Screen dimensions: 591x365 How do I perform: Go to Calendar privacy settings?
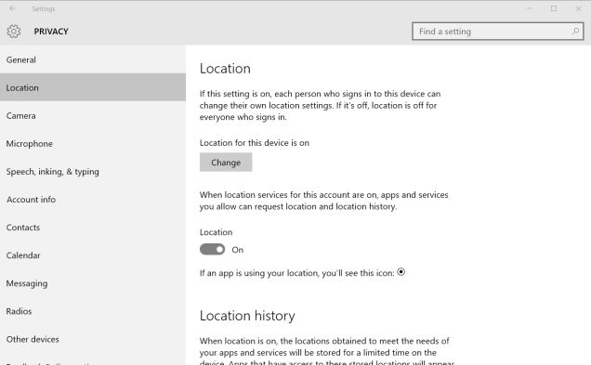coord(93,255)
